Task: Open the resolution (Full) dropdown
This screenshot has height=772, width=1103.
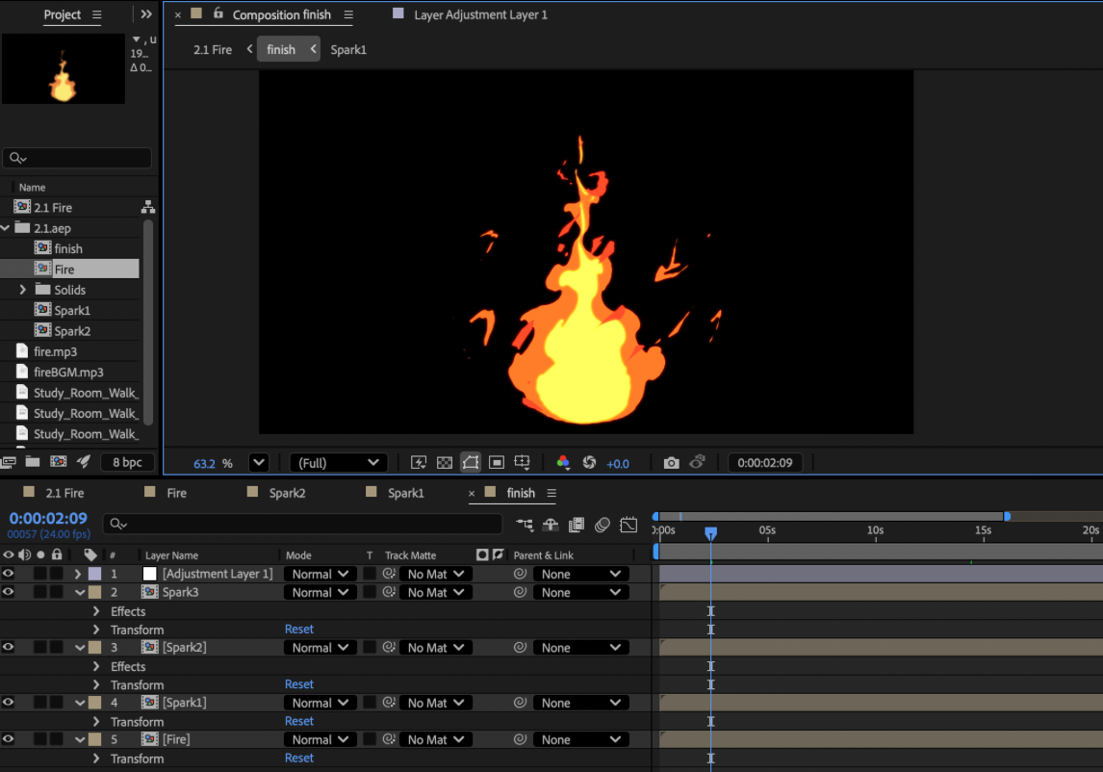Action: (x=338, y=462)
